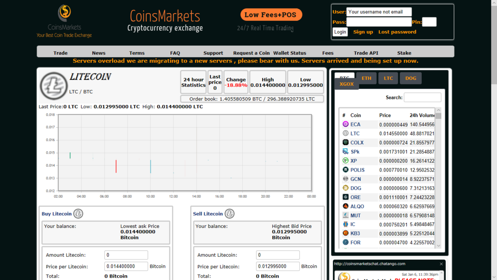Click the 24h Volume column header
The height and width of the screenshot is (280, 497).
click(422, 115)
